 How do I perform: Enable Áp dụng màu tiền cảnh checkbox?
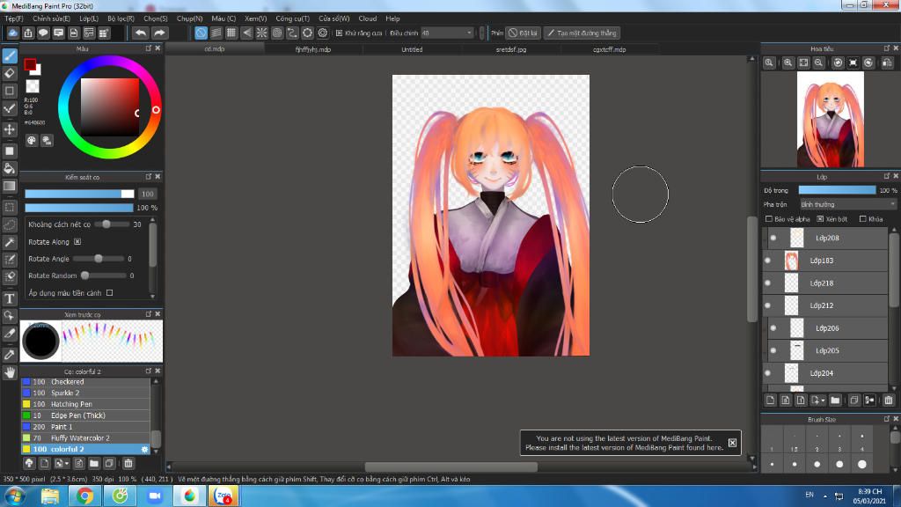click(x=109, y=292)
